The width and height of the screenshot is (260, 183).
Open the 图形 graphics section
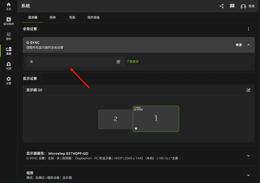pyautogui.click(x=9, y=36)
